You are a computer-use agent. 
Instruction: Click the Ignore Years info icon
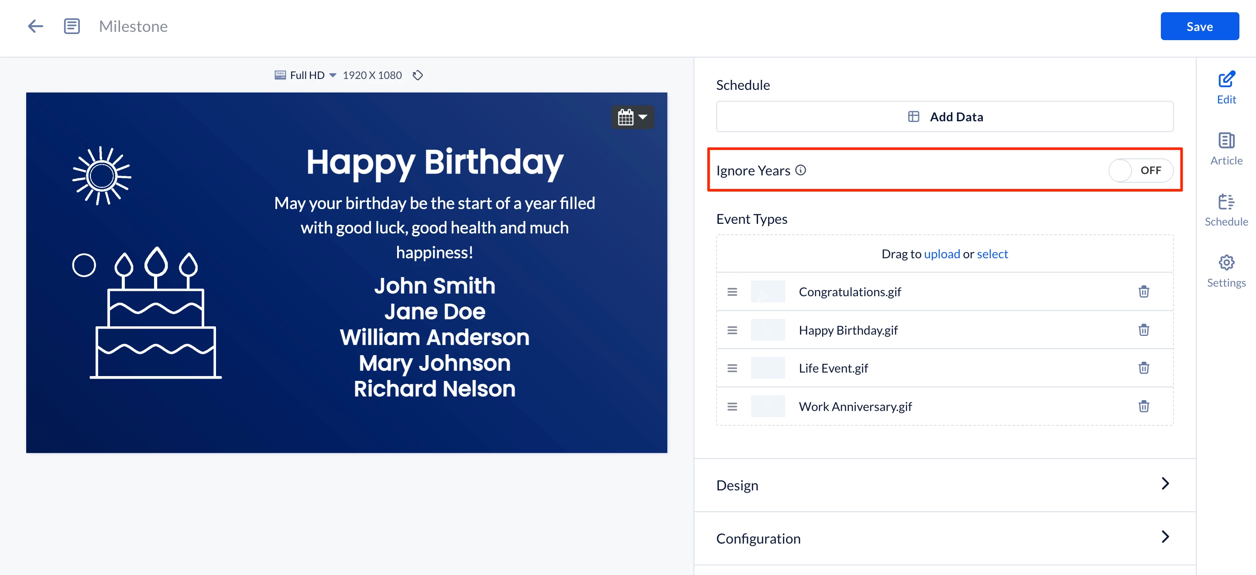[x=801, y=170]
